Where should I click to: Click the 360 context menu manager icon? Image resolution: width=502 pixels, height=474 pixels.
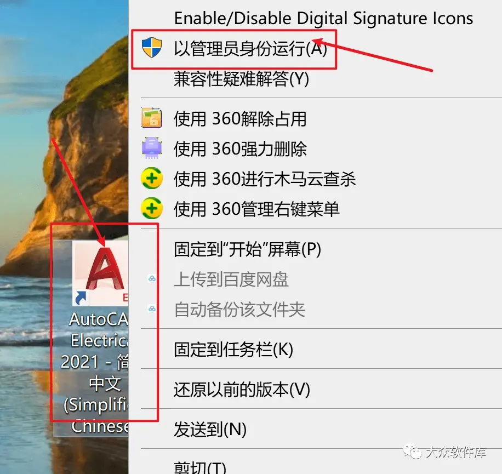point(151,208)
